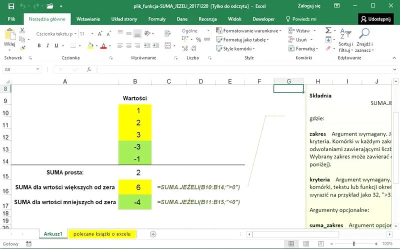This screenshot has width=400, height=249.
Task: Click the increase decimal icon
Action: [185, 48]
